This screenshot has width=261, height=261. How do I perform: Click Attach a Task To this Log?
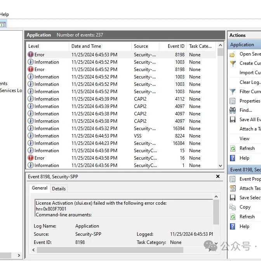tap(250, 129)
